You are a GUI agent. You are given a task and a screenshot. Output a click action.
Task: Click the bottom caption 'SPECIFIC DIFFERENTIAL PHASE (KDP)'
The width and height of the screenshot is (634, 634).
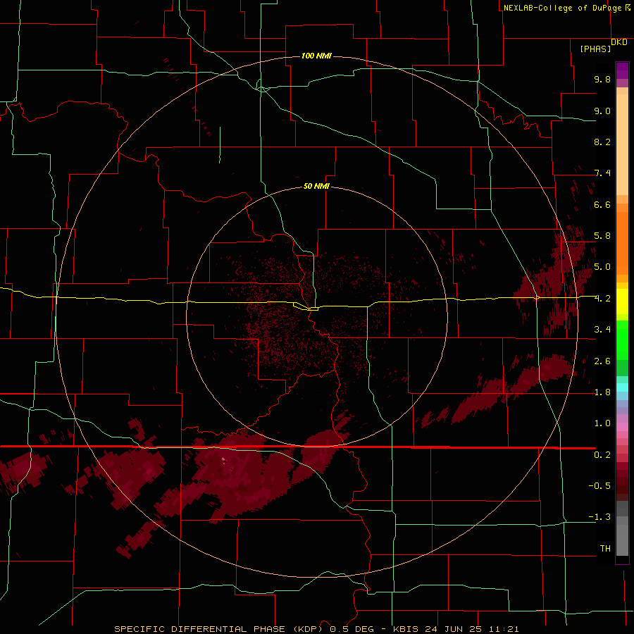(218, 629)
